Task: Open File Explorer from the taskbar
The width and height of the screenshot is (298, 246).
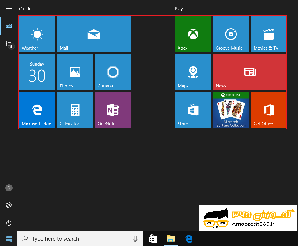Action: pos(171,239)
